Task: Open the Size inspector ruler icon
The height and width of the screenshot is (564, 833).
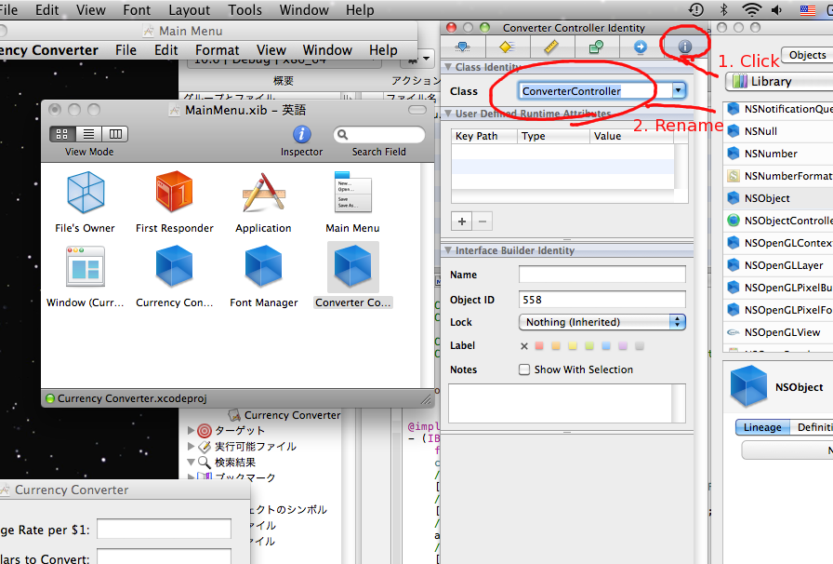Action: (x=551, y=47)
